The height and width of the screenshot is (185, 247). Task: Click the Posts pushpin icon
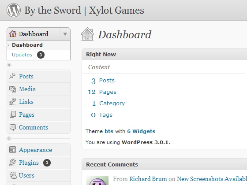coord(12,76)
